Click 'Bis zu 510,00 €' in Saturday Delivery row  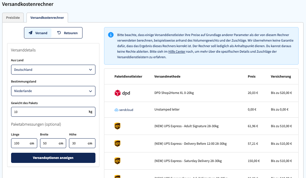pos(281,161)
